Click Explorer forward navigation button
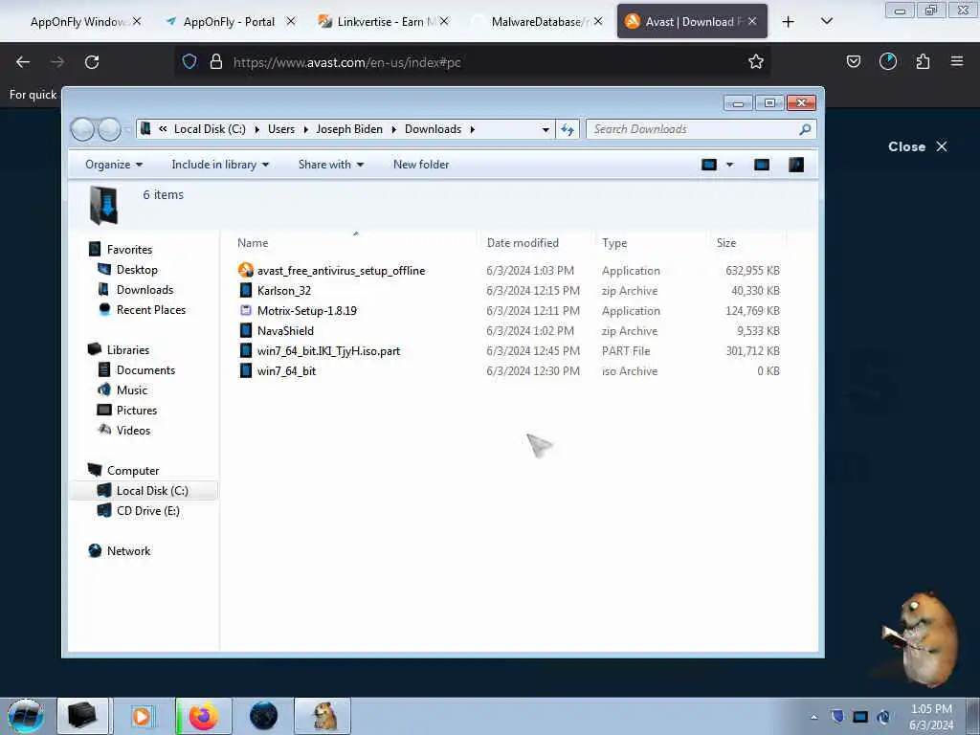 point(109,129)
